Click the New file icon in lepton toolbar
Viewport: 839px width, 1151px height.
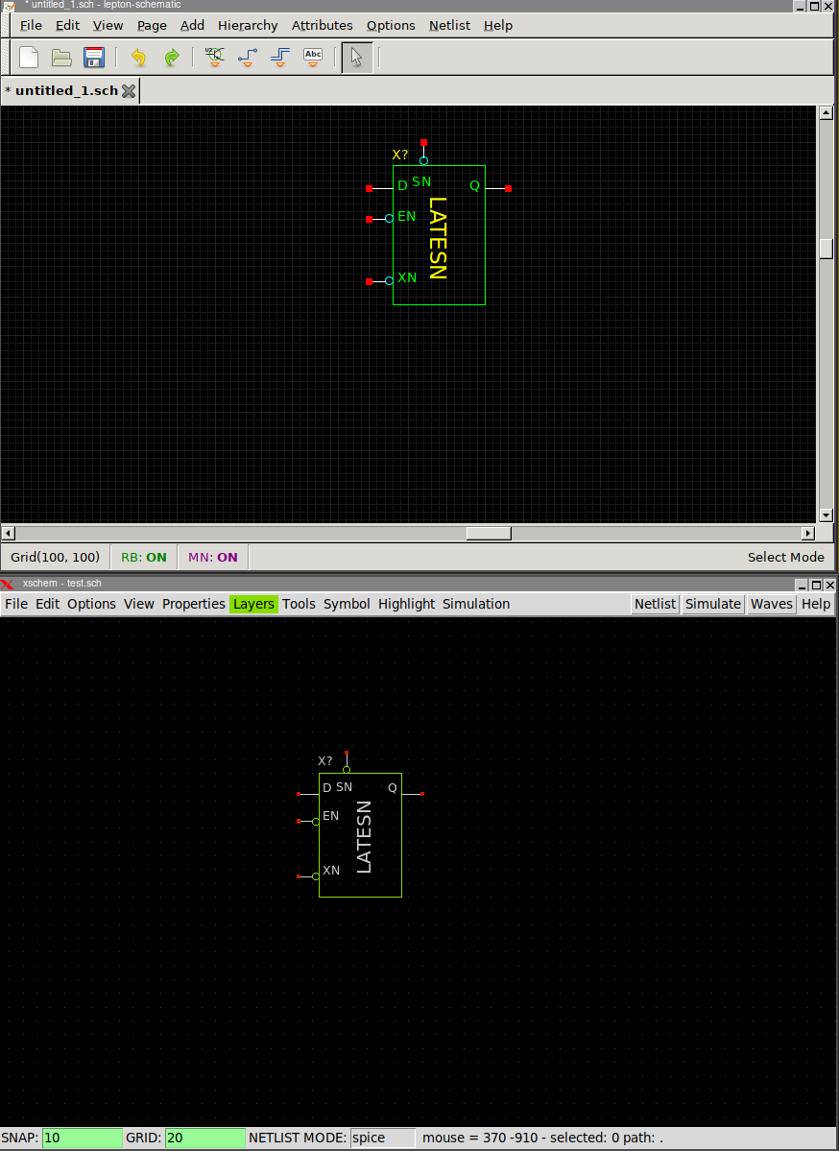[x=29, y=58]
